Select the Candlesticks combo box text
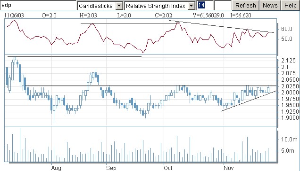This screenshot has height=171, width=300. (x=95, y=6)
